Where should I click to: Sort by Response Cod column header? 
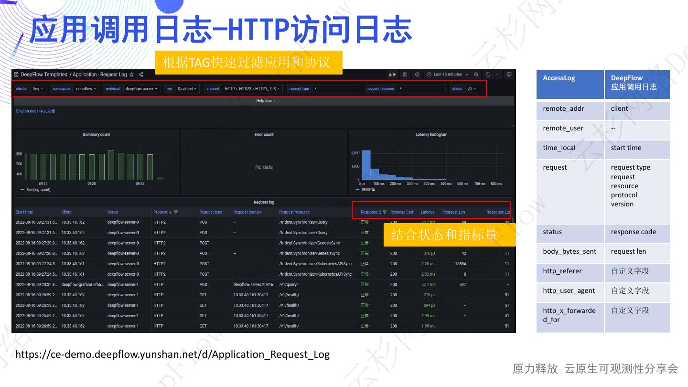click(x=402, y=212)
